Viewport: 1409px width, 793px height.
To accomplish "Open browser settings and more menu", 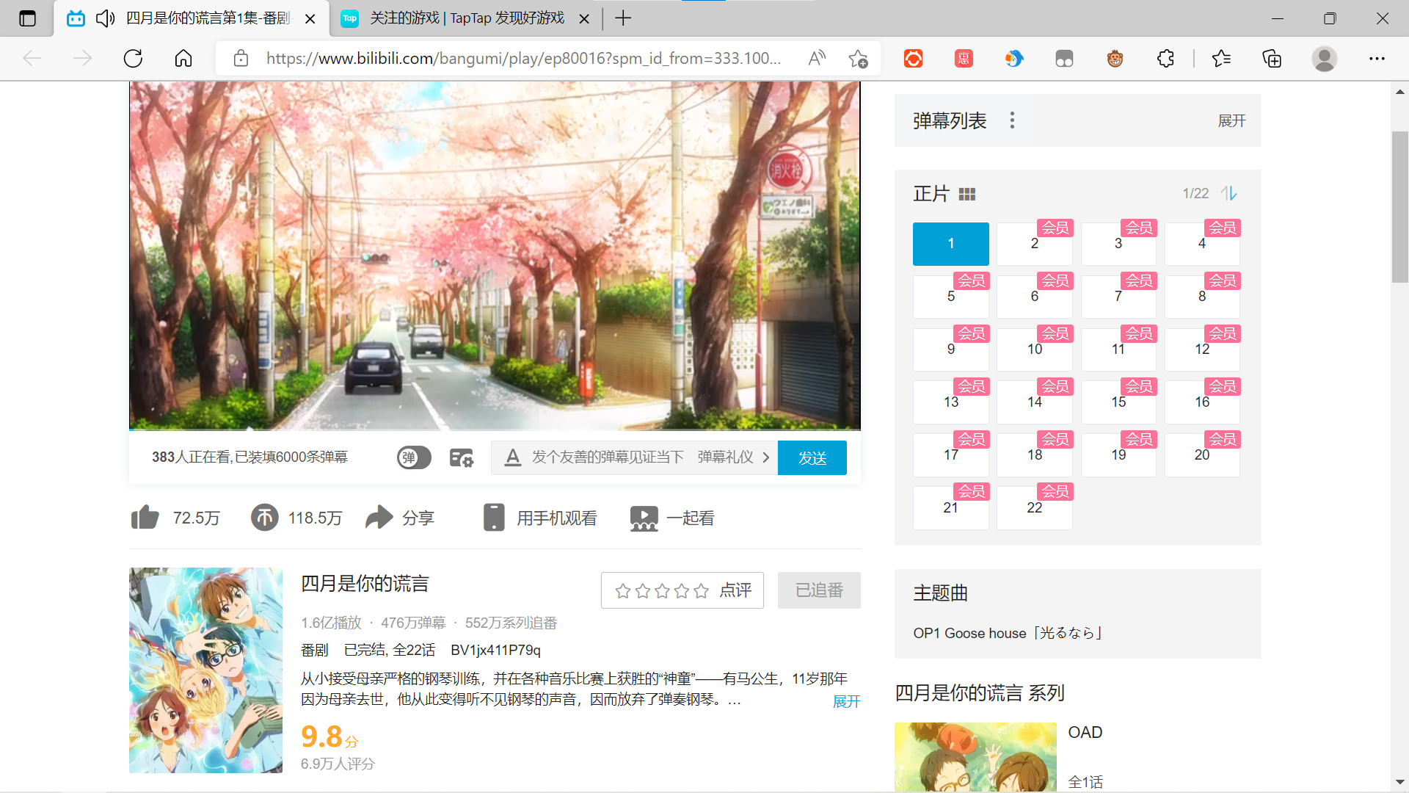I will (1377, 59).
